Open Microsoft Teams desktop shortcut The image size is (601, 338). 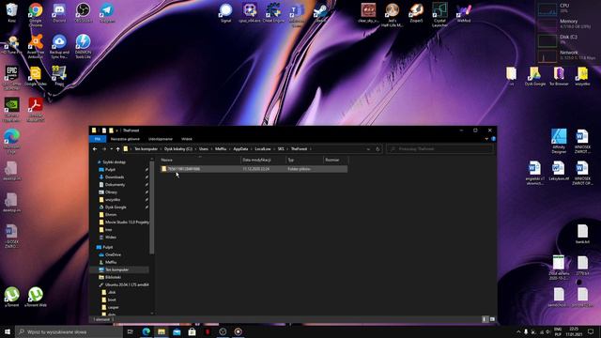coord(297,15)
